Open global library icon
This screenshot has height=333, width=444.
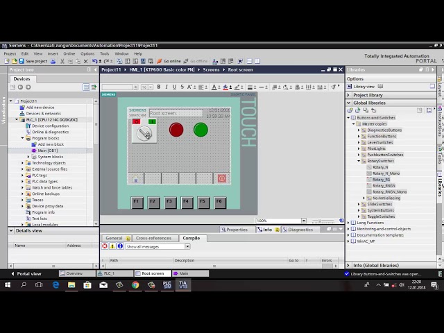point(358,110)
